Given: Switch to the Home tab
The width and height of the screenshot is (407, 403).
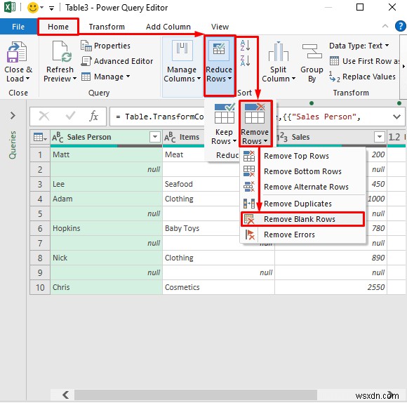Looking at the screenshot, I should (x=58, y=27).
